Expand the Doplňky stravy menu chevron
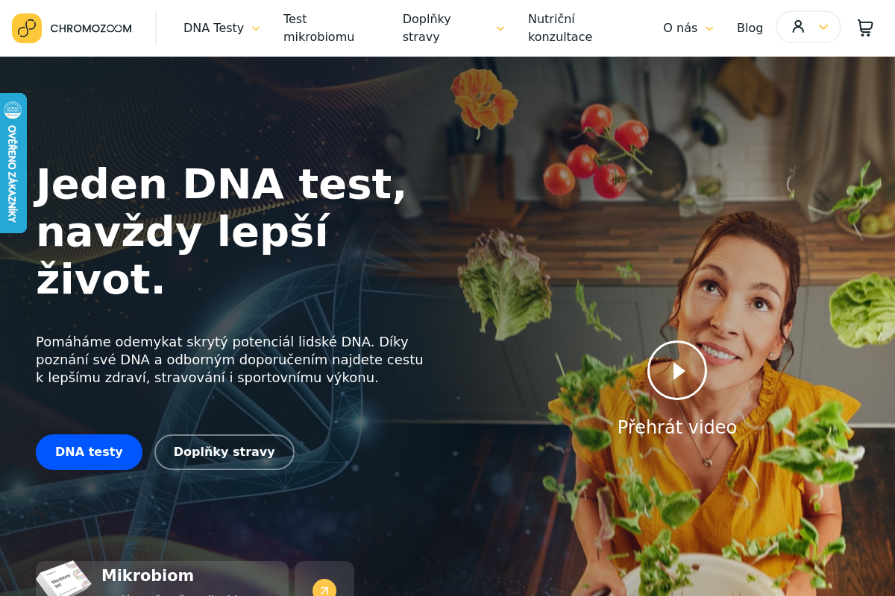895x596 pixels. (500, 28)
